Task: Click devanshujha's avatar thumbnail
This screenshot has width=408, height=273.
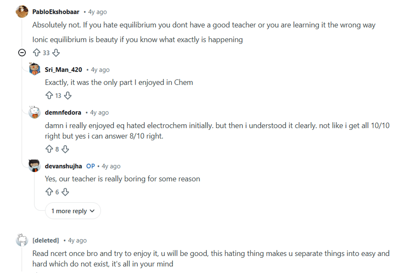Action: click(x=35, y=166)
